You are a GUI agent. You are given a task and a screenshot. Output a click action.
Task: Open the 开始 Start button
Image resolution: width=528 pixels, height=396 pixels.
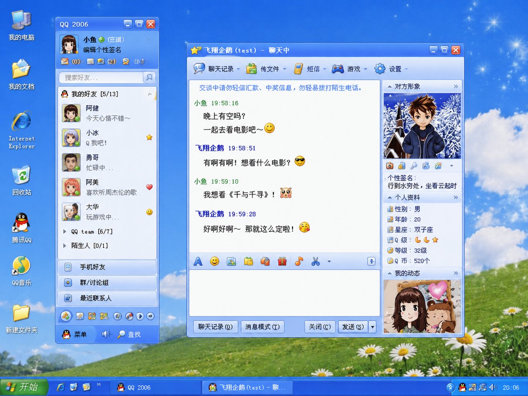[24, 387]
